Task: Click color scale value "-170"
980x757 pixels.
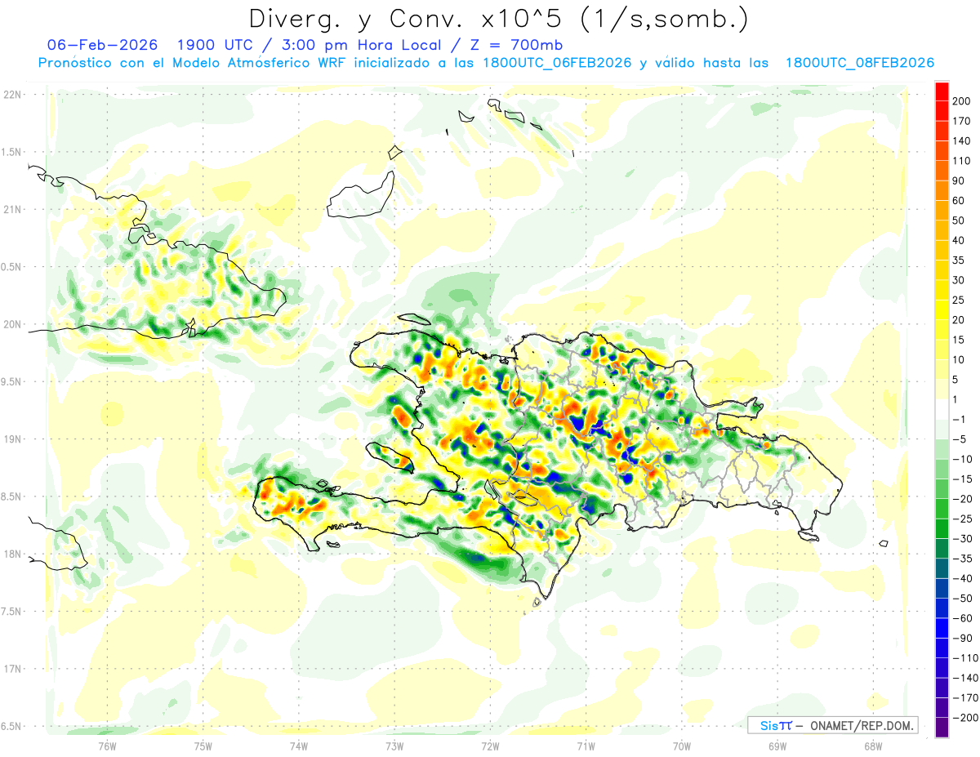Action: [966, 697]
